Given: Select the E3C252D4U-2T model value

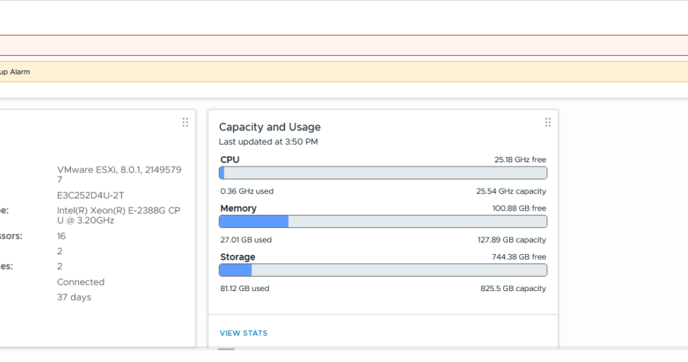Looking at the screenshot, I should [x=91, y=195].
